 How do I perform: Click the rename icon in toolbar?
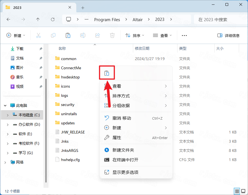(x=82, y=35)
